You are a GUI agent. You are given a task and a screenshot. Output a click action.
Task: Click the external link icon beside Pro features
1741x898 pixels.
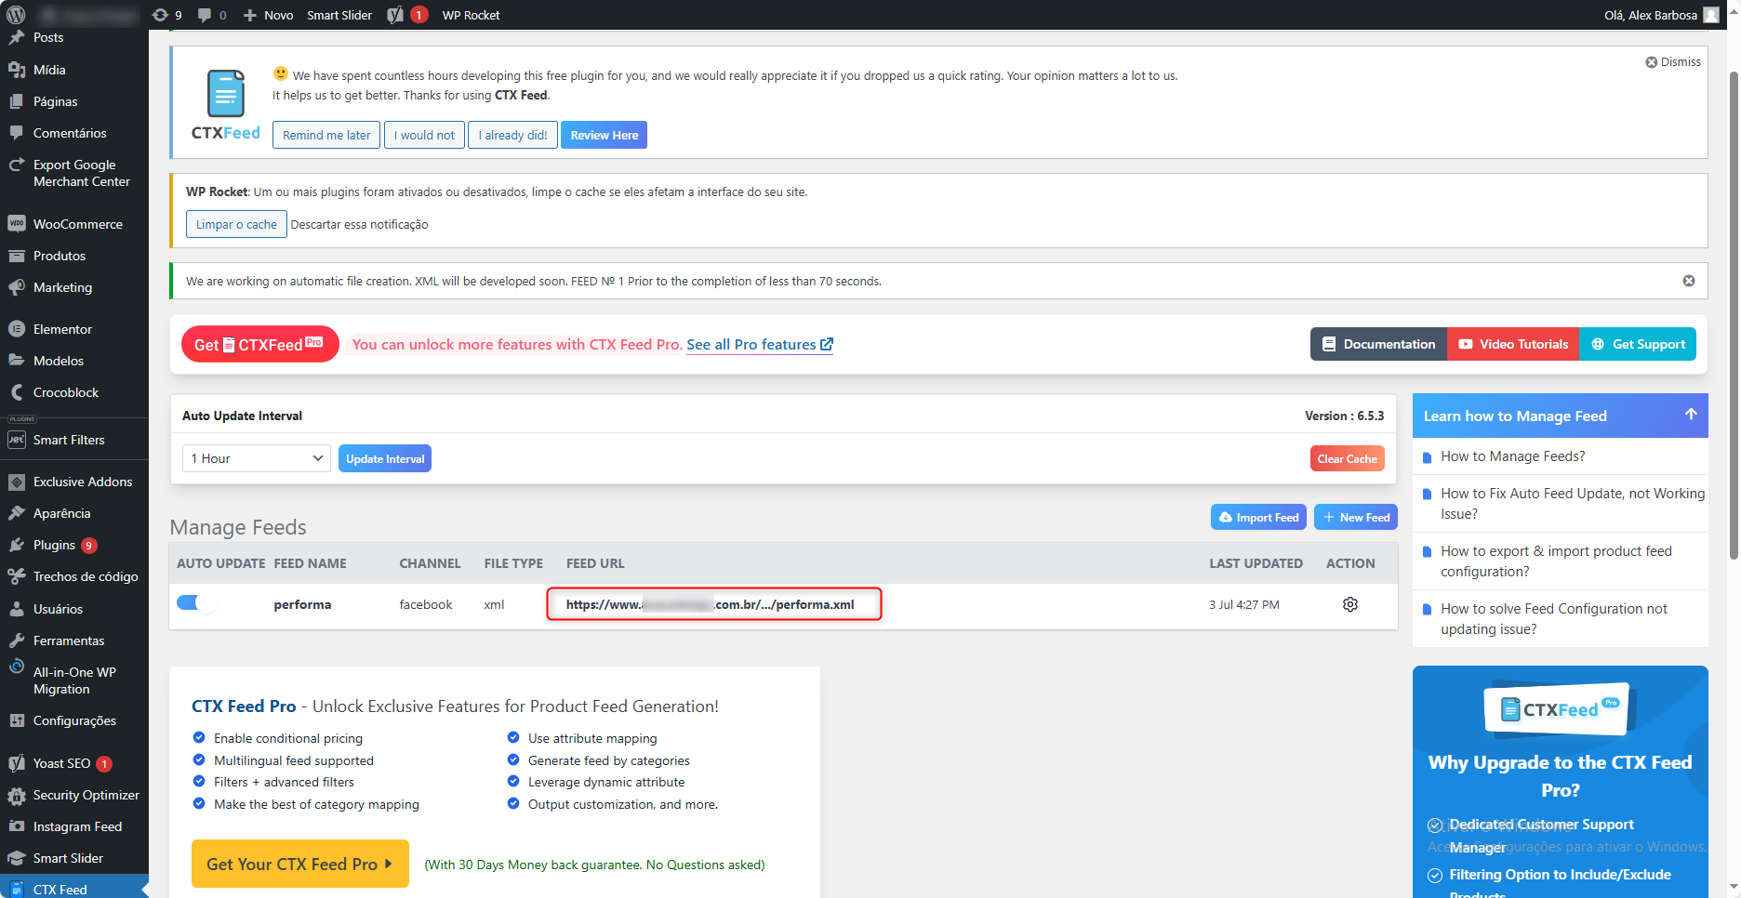(826, 345)
